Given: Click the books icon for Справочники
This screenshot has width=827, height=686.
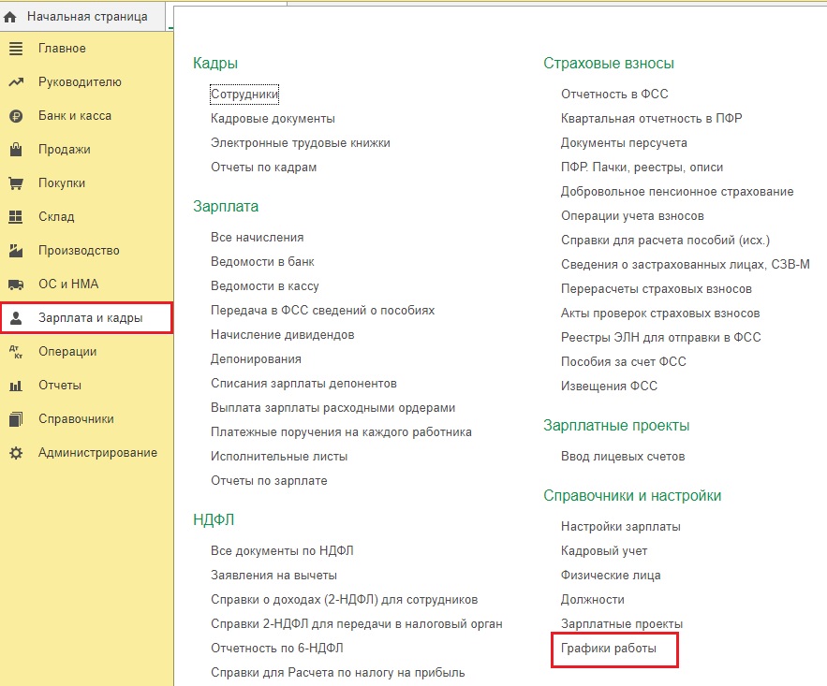Looking at the screenshot, I should (16, 419).
